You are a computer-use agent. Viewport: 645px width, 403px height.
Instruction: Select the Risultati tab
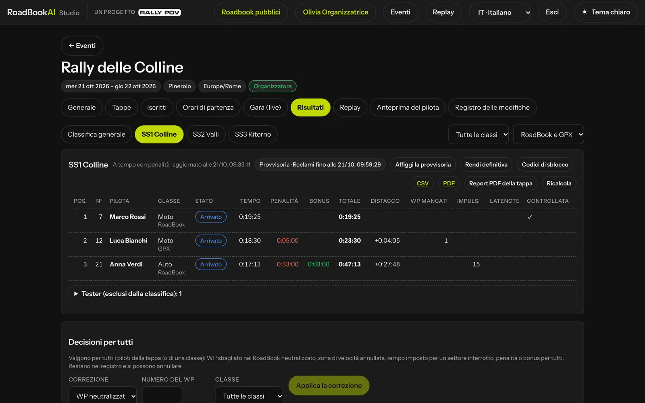click(x=310, y=108)
